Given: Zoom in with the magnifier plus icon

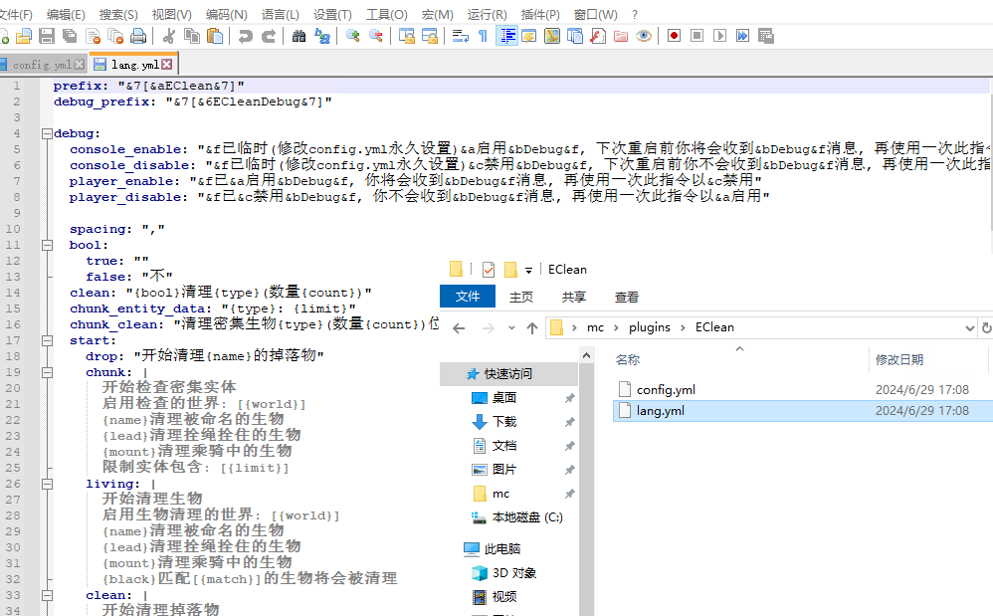Looking at the screenshot, I should point(353,36).
